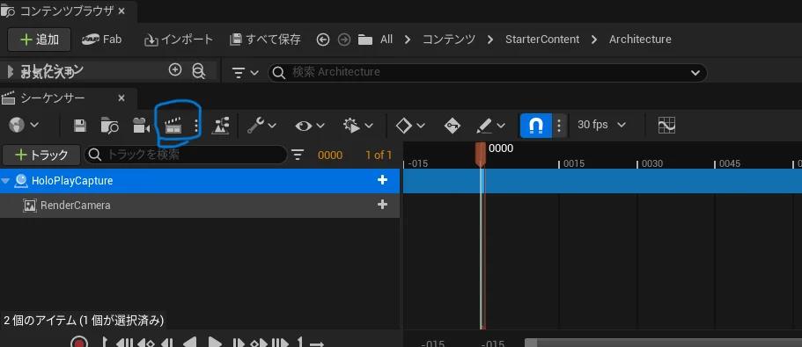Click timeline ruler at 0015
The width and height of the screenshot is (802, 347).
tap(574, 163)
